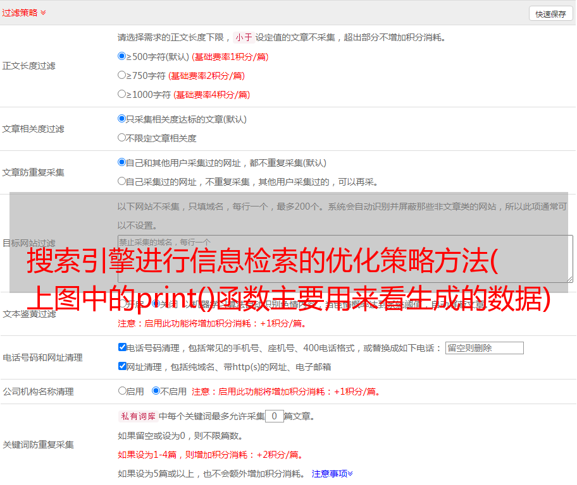Select the ≥500字符 default length option
577x485 pixels.
point(122,56)
